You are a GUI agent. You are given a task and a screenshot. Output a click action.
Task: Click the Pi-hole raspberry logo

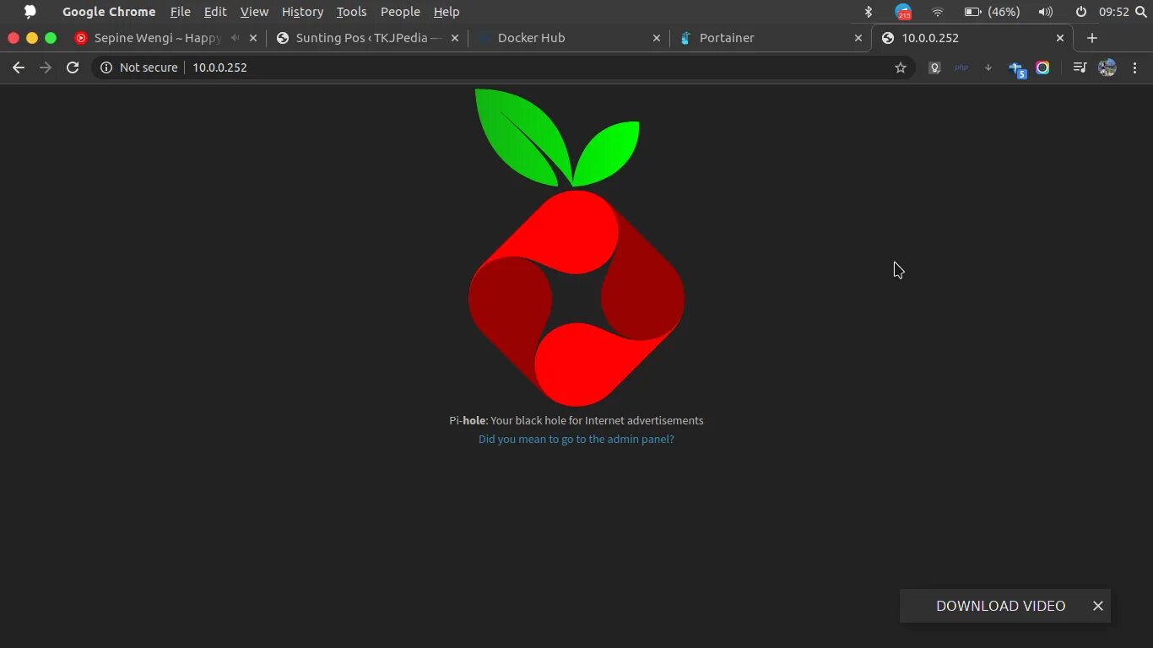click(576, 247)
